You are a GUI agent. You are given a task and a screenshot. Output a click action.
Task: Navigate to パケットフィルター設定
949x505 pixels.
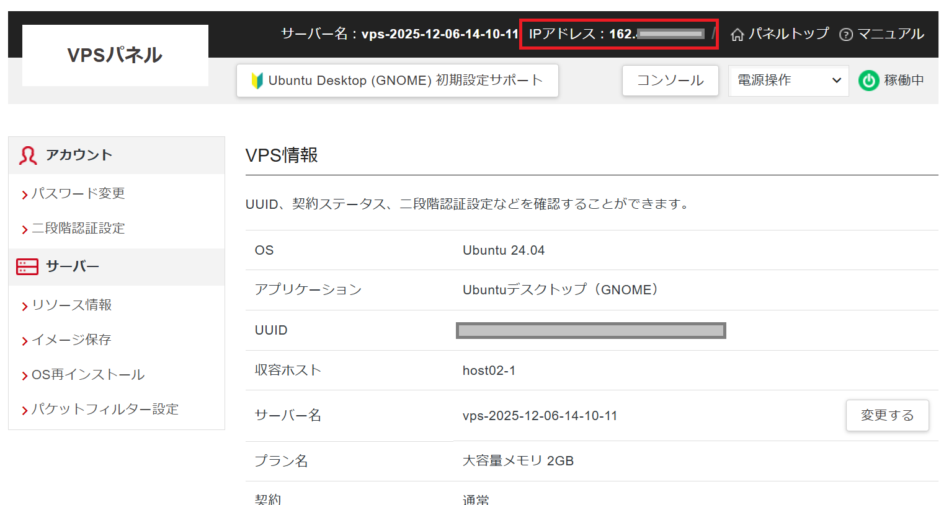(105, 410)
